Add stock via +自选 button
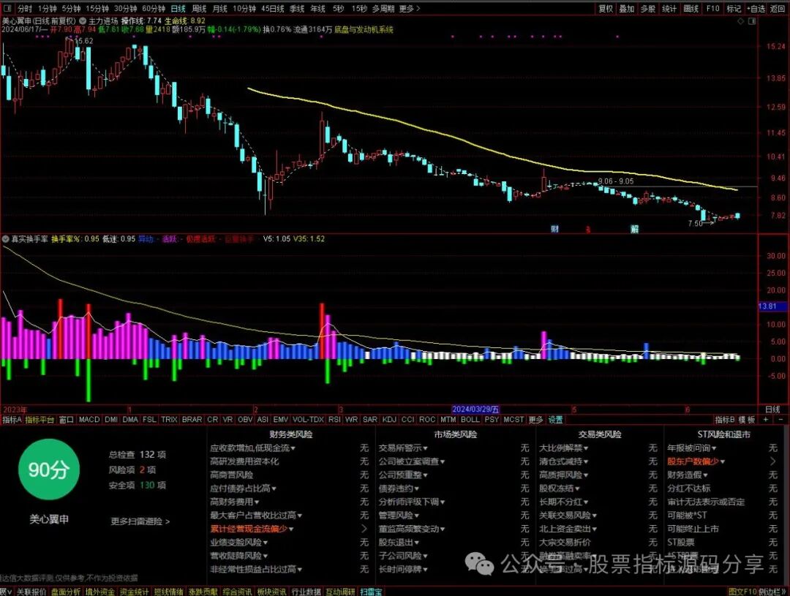This screenshot has height=596, width=790. click(x=756, y=9)
